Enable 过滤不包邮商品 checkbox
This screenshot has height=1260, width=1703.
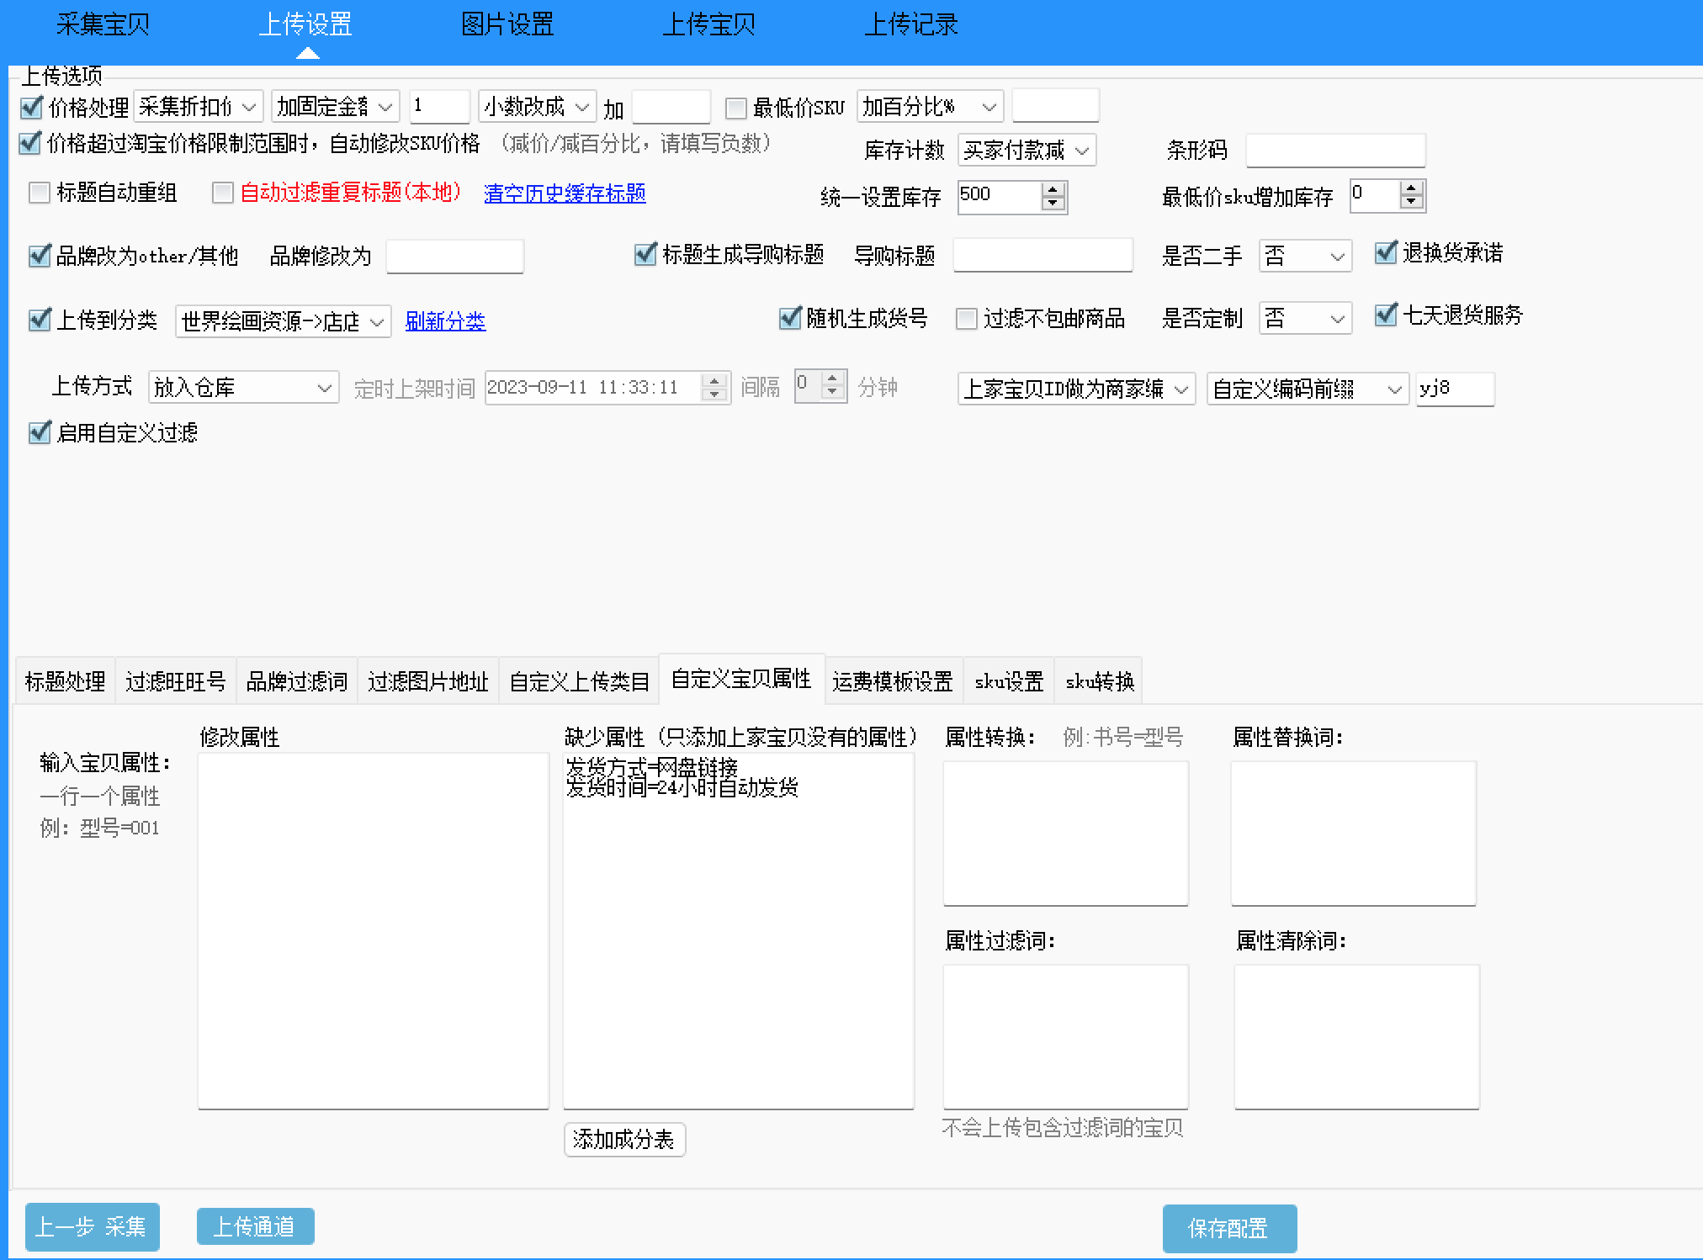967,319
